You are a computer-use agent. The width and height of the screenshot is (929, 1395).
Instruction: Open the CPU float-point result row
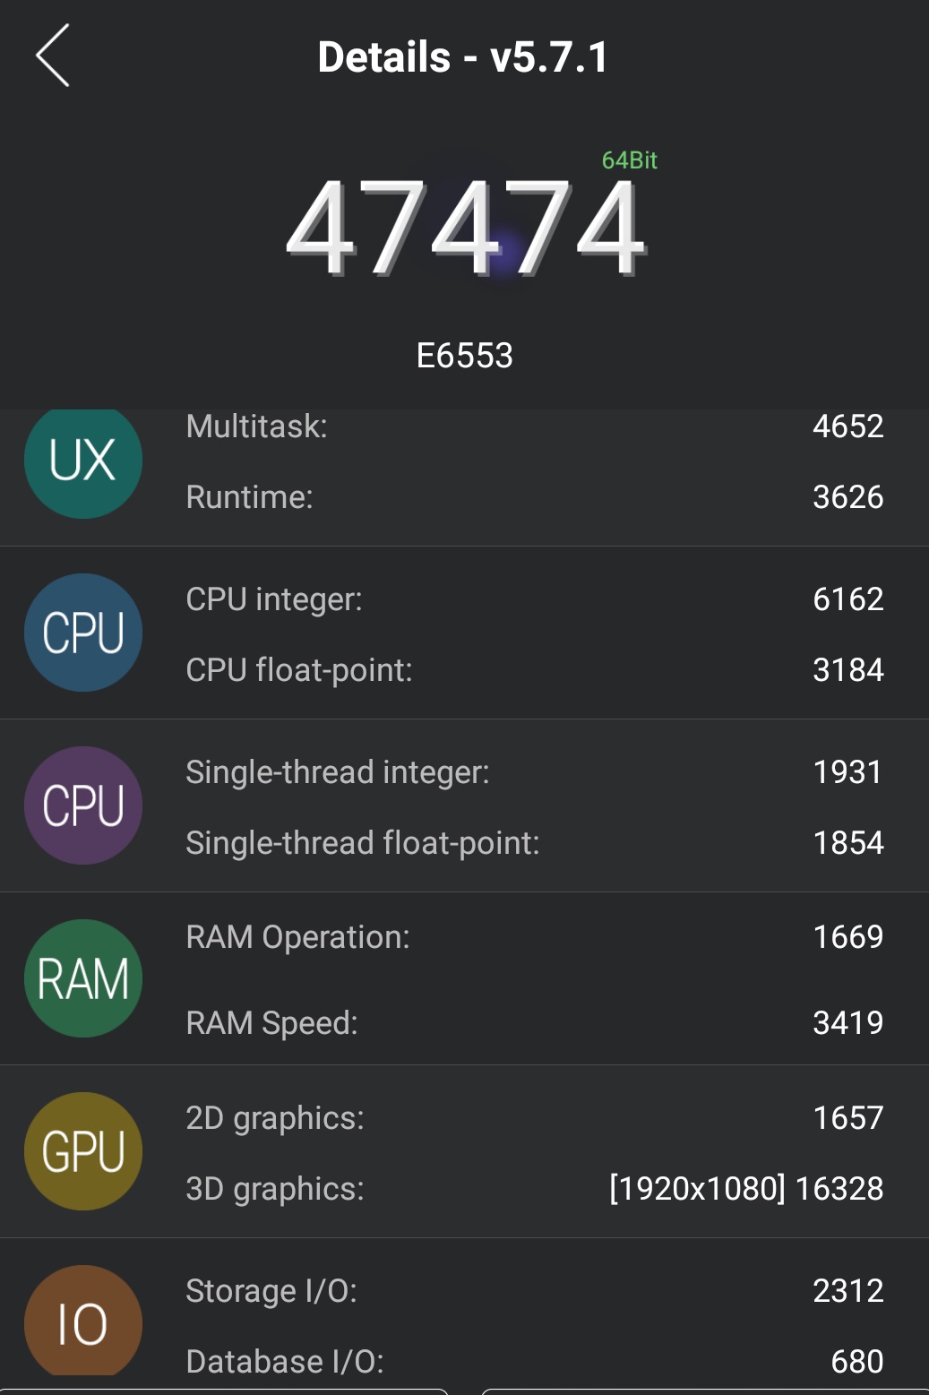click(535, 670)
